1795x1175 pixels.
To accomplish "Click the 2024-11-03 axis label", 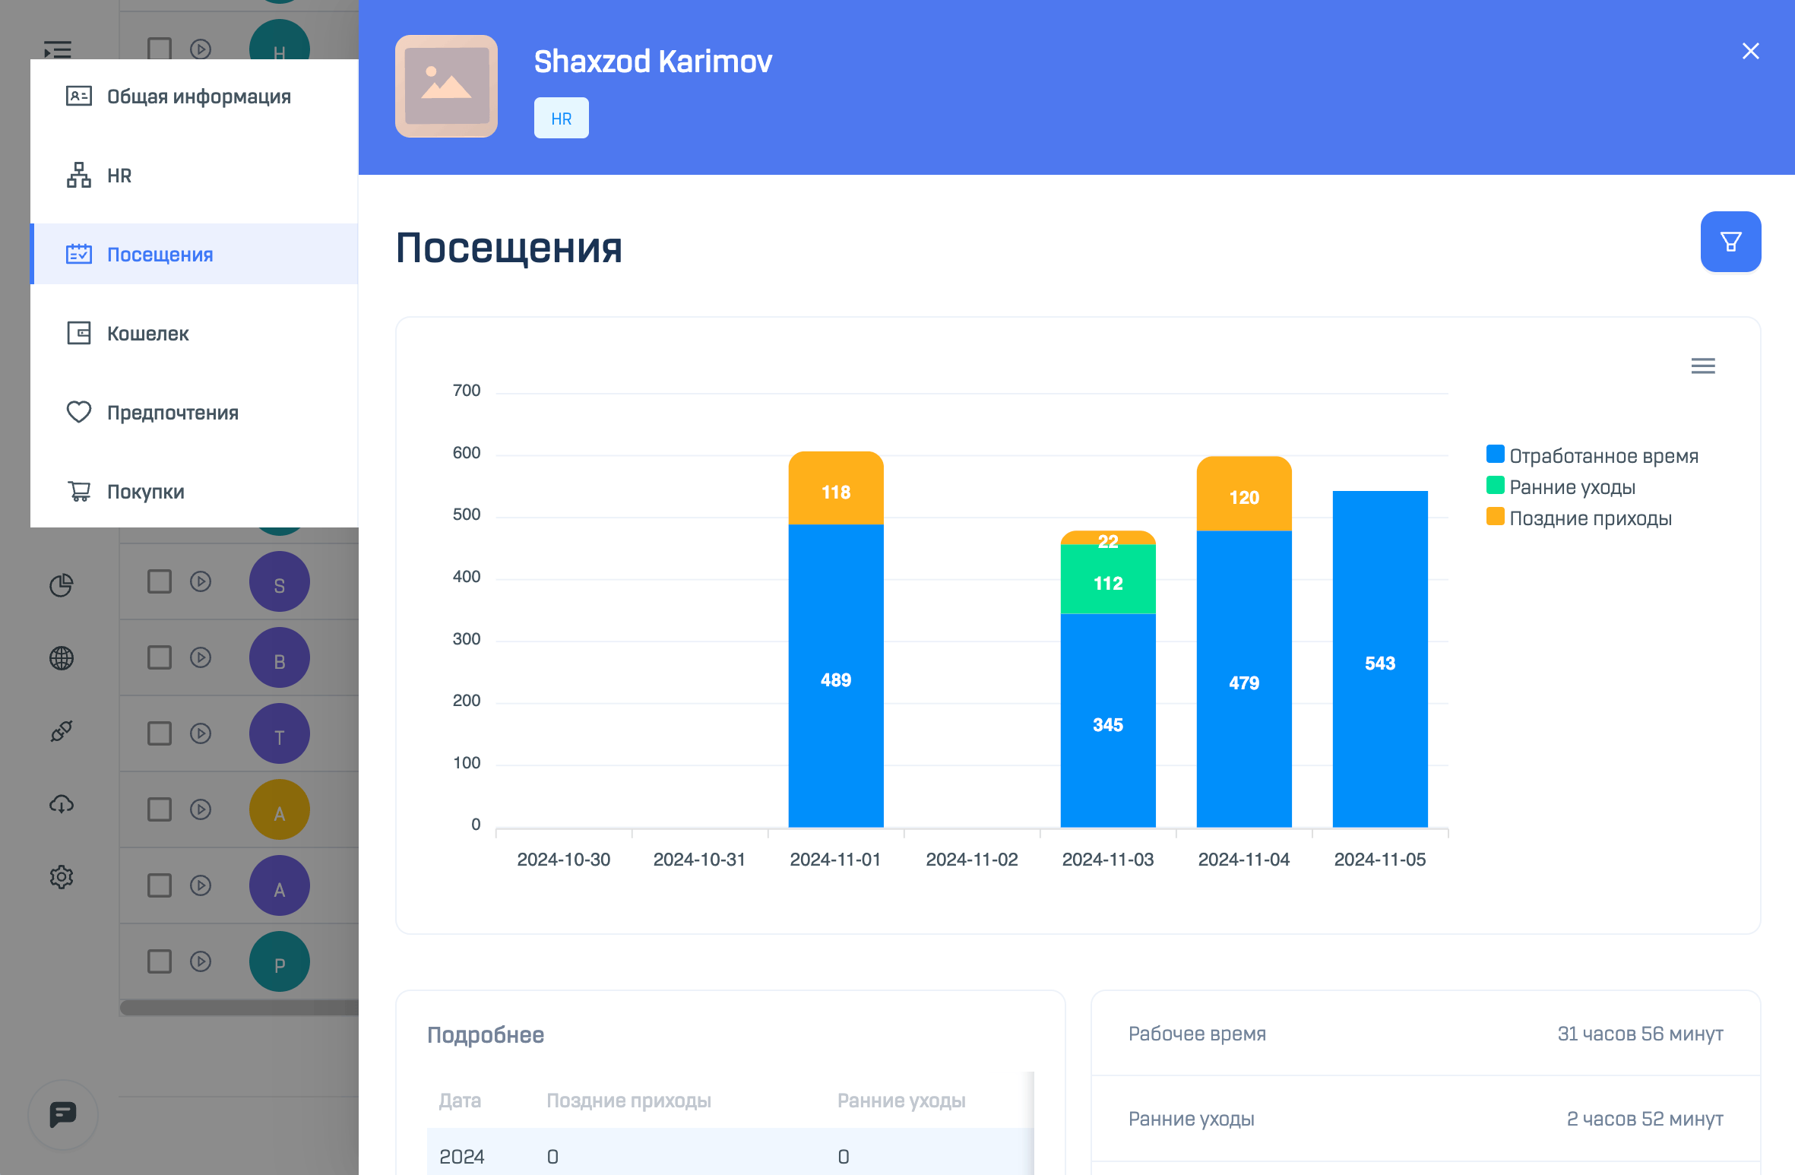I will [1108, 860].
